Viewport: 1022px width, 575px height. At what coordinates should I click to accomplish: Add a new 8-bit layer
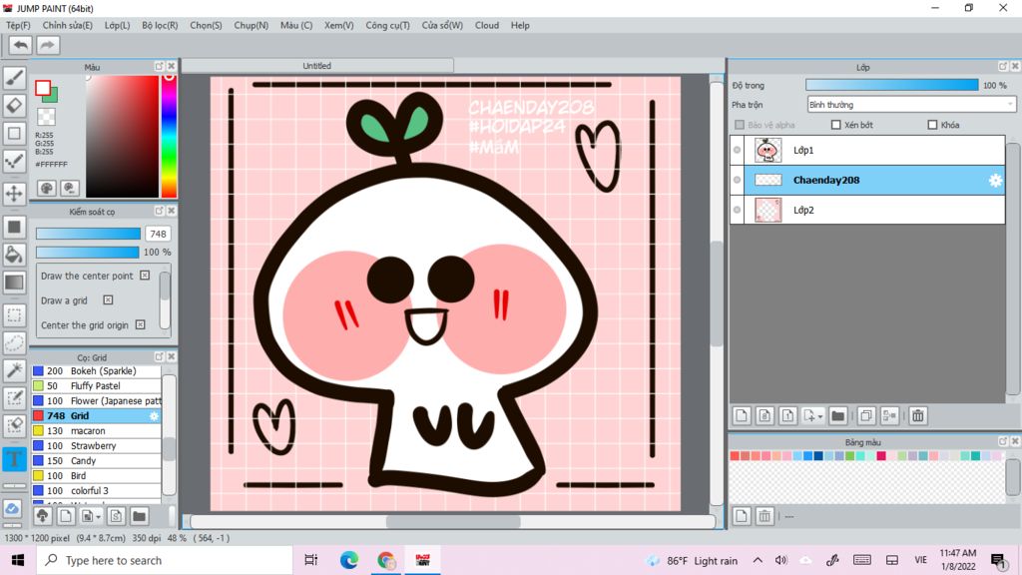[x=765, y=416]
